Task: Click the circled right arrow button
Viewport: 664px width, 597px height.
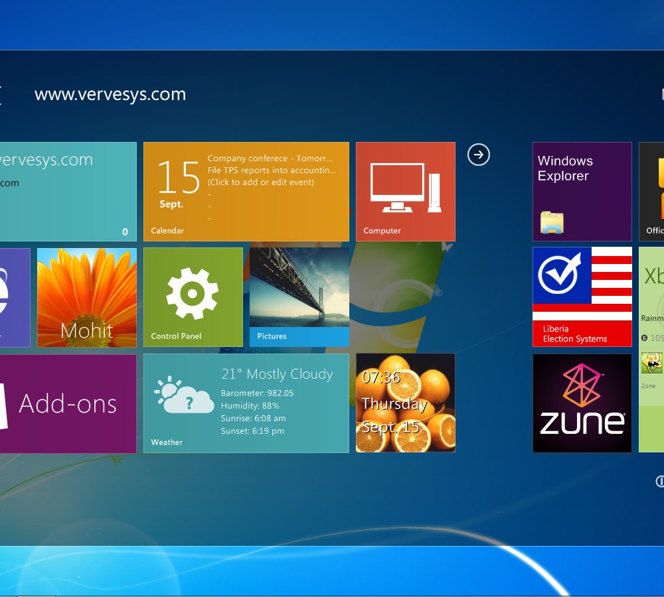Action: (x=479, y=155)
